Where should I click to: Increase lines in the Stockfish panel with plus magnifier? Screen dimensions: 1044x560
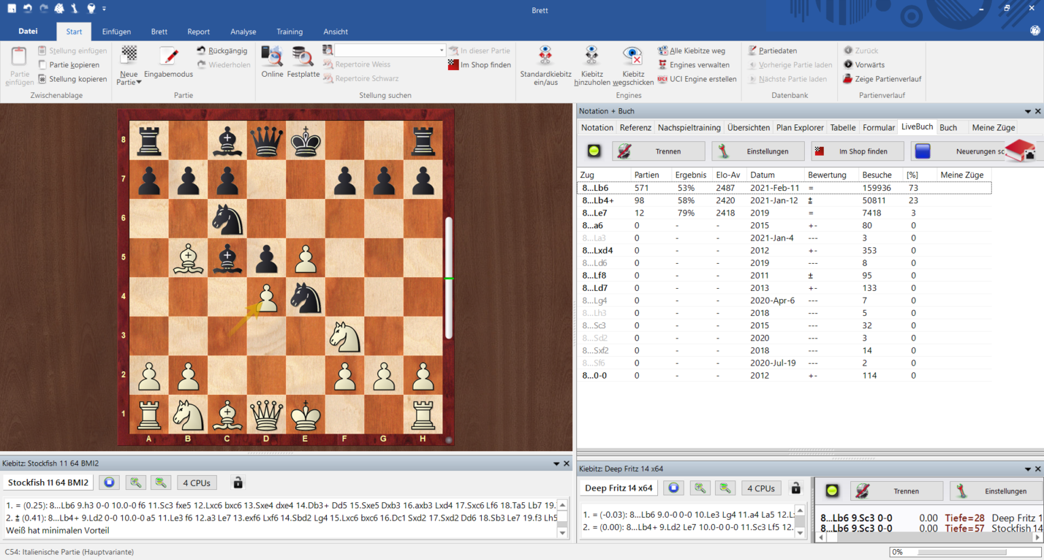(x=136, y=483)
